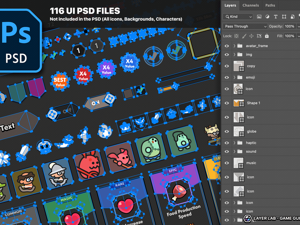
Task: Hide the avatar_frame group
Action: [x=227, y=46]
